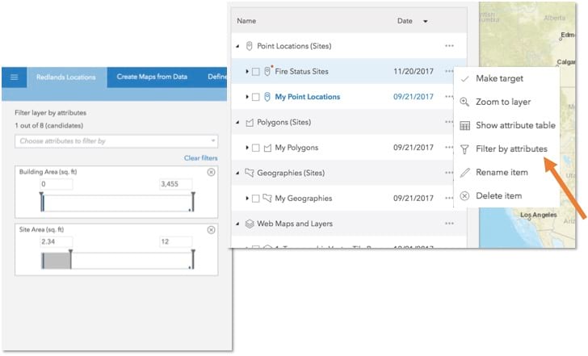Click the Building Area maximum value field
Screen dimensions: 588x356
tap(175, 185)
